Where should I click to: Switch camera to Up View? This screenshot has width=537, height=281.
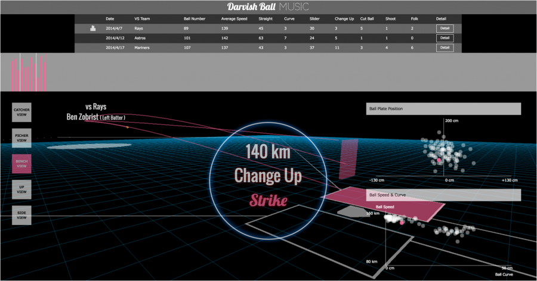tap(21, 189)
